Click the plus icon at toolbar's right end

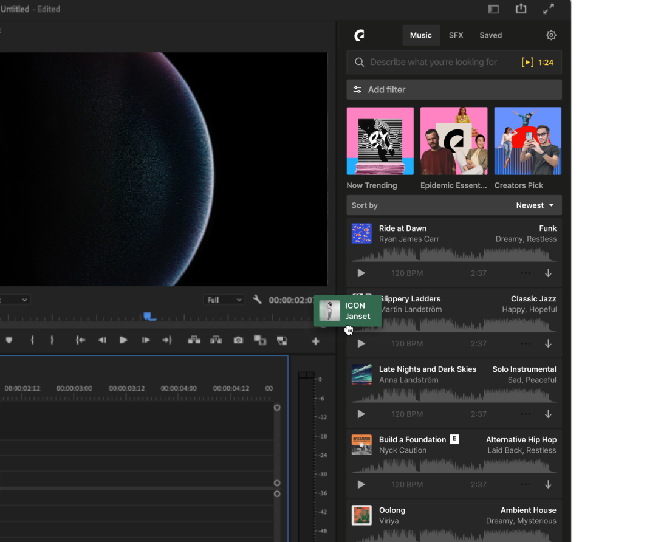pos(315,340)
